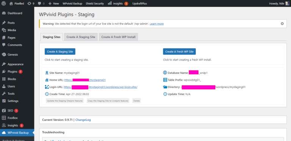The width and height of the screenshot is (291, 141).
Task: Open Insights in the admin bar
Action: 118,3
